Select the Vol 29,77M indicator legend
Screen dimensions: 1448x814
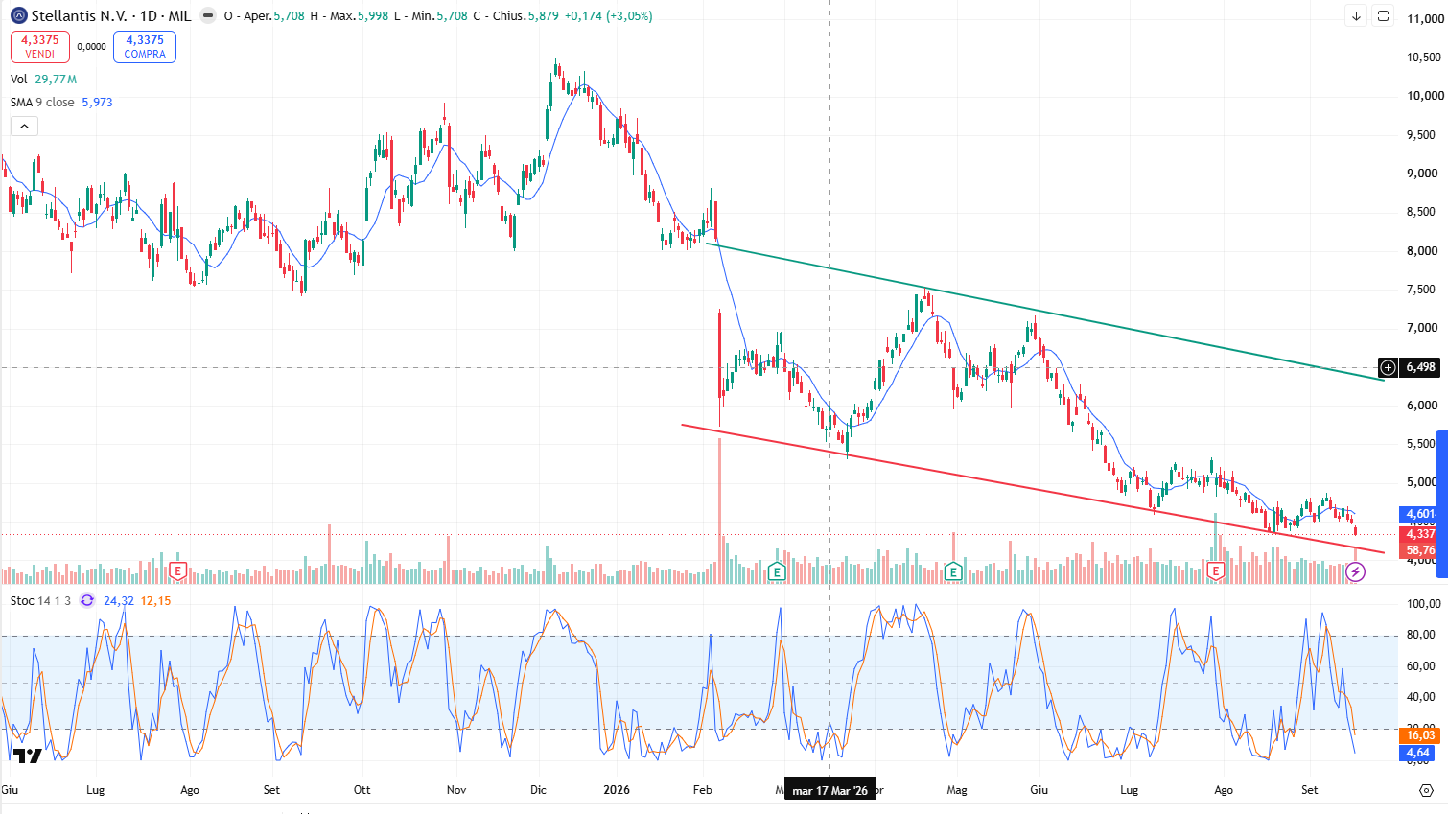pos(43,80)
